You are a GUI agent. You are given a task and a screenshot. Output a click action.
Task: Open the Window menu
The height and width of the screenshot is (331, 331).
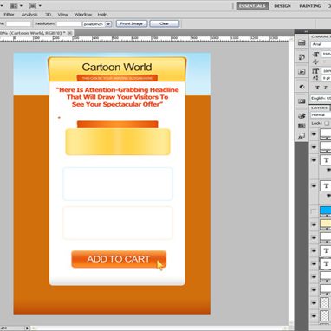pos(83,15)
